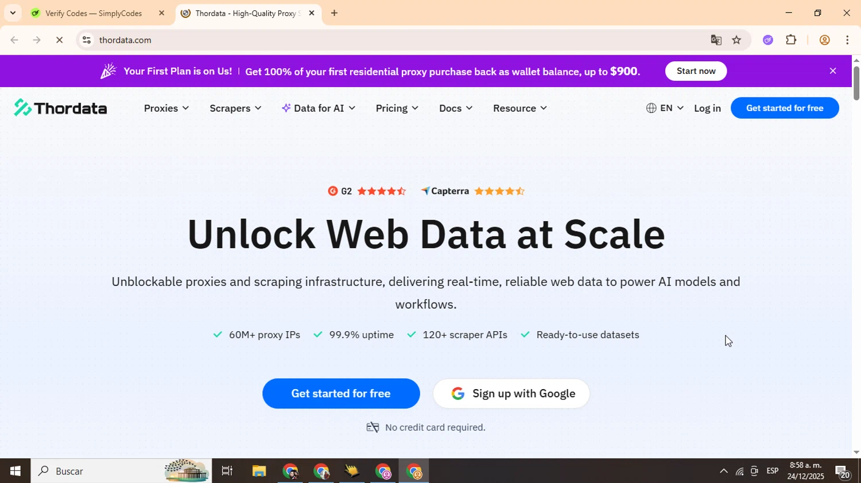Click the address bar URL field
This screenshot has width=861, height=483.
pos(344,40)
